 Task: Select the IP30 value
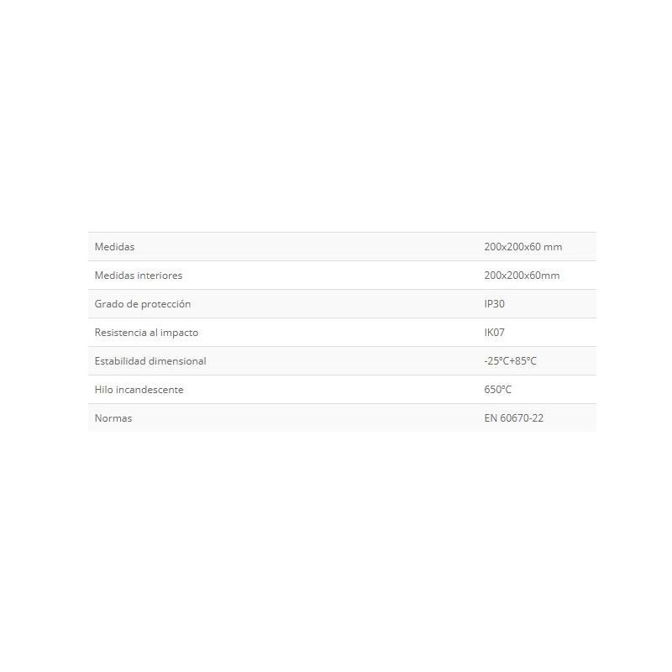point(494,304)
